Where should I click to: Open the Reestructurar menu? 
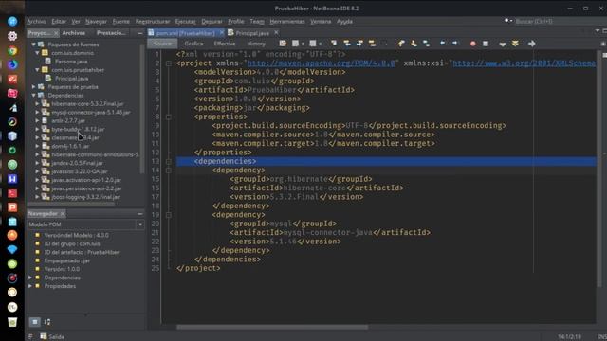point(153,21)
